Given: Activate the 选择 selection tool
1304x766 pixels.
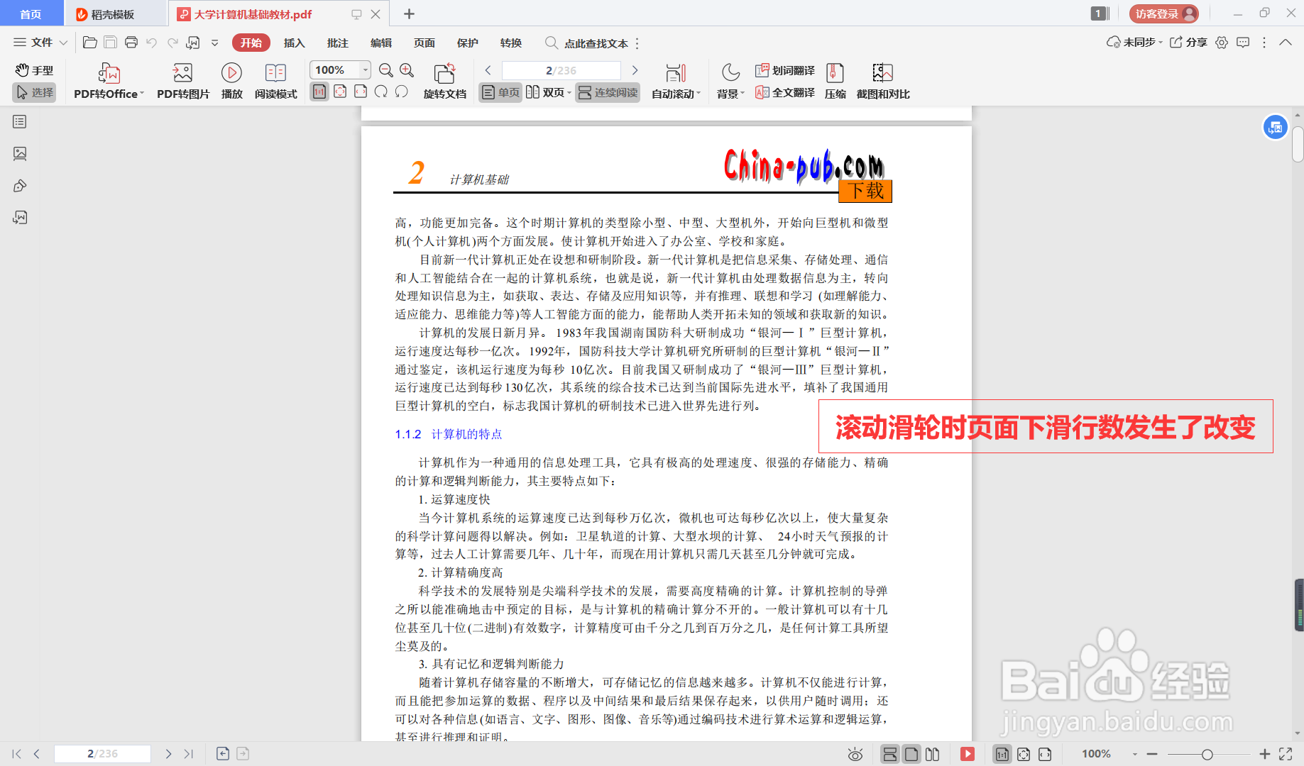Looking at the screenshot, I should coord(34,92).
